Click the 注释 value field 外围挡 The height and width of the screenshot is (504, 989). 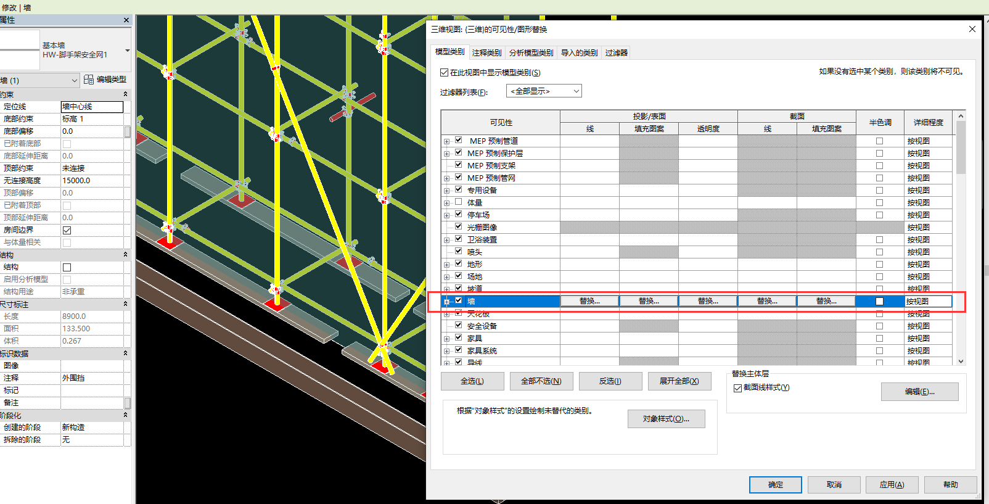pyautogui.click(x=92, y=378)
